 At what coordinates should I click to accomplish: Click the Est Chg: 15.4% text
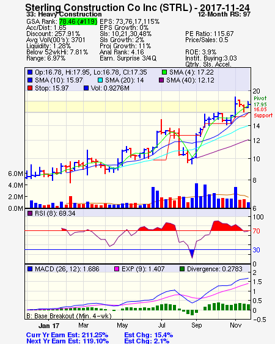click(148, 335)
